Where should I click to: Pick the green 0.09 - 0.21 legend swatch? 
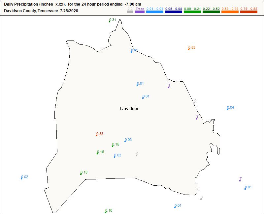tap(192, 12)
